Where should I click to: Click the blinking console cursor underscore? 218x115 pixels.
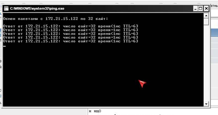point(4,46)
